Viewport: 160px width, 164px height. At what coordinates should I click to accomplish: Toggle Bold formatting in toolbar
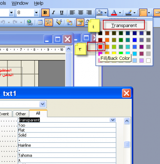click(x=45, y=13)
